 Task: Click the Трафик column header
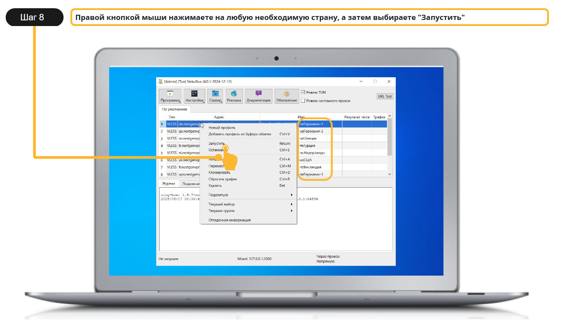379,117
